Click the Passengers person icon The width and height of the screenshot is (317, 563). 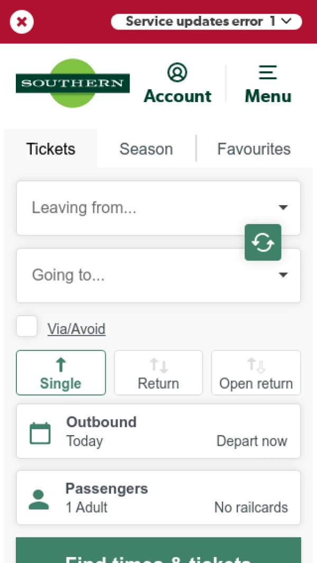pos(39,499)
